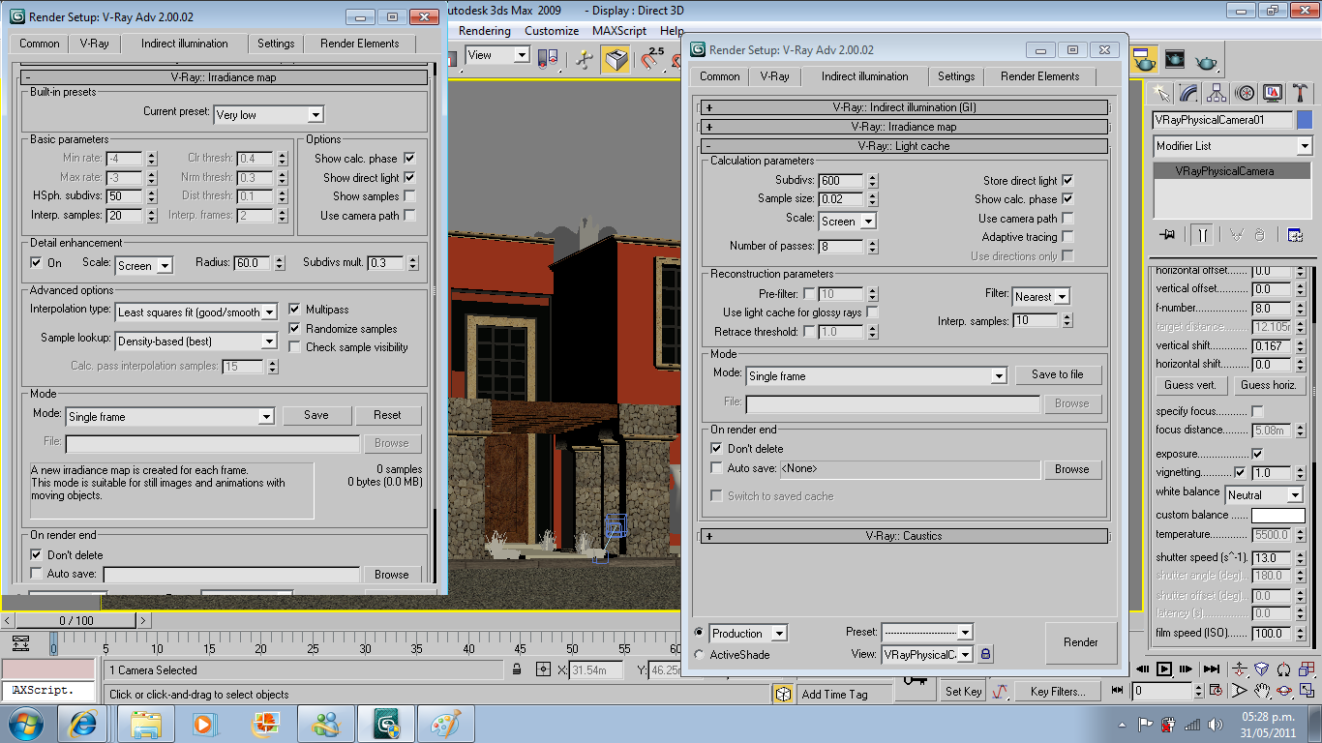Open Key Filters dialog
The image size is (1322, 743).
coord(1058,692)
